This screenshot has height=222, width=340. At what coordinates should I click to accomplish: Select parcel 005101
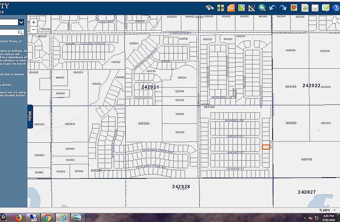tap(180, 114)
